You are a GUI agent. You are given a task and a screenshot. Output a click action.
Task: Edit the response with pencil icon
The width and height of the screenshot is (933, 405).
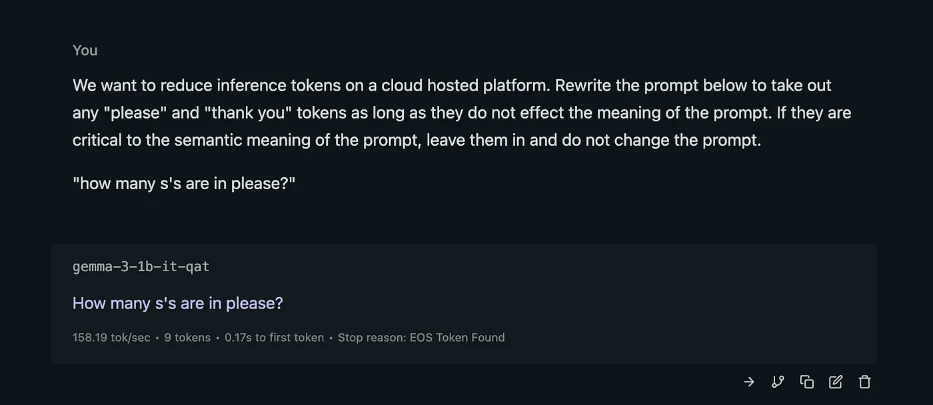tap(835, 382)
